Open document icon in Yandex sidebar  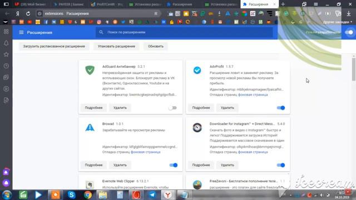point(6,100)
